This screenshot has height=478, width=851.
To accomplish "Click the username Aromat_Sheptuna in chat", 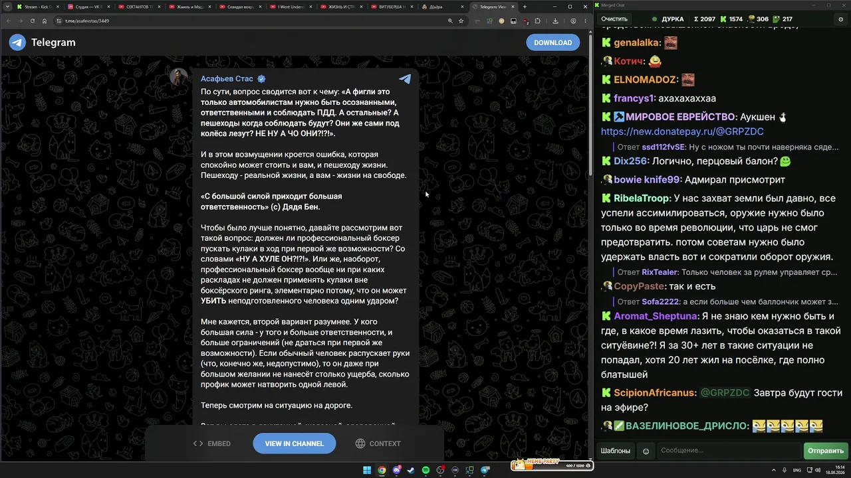I will [x=656, y=316].
